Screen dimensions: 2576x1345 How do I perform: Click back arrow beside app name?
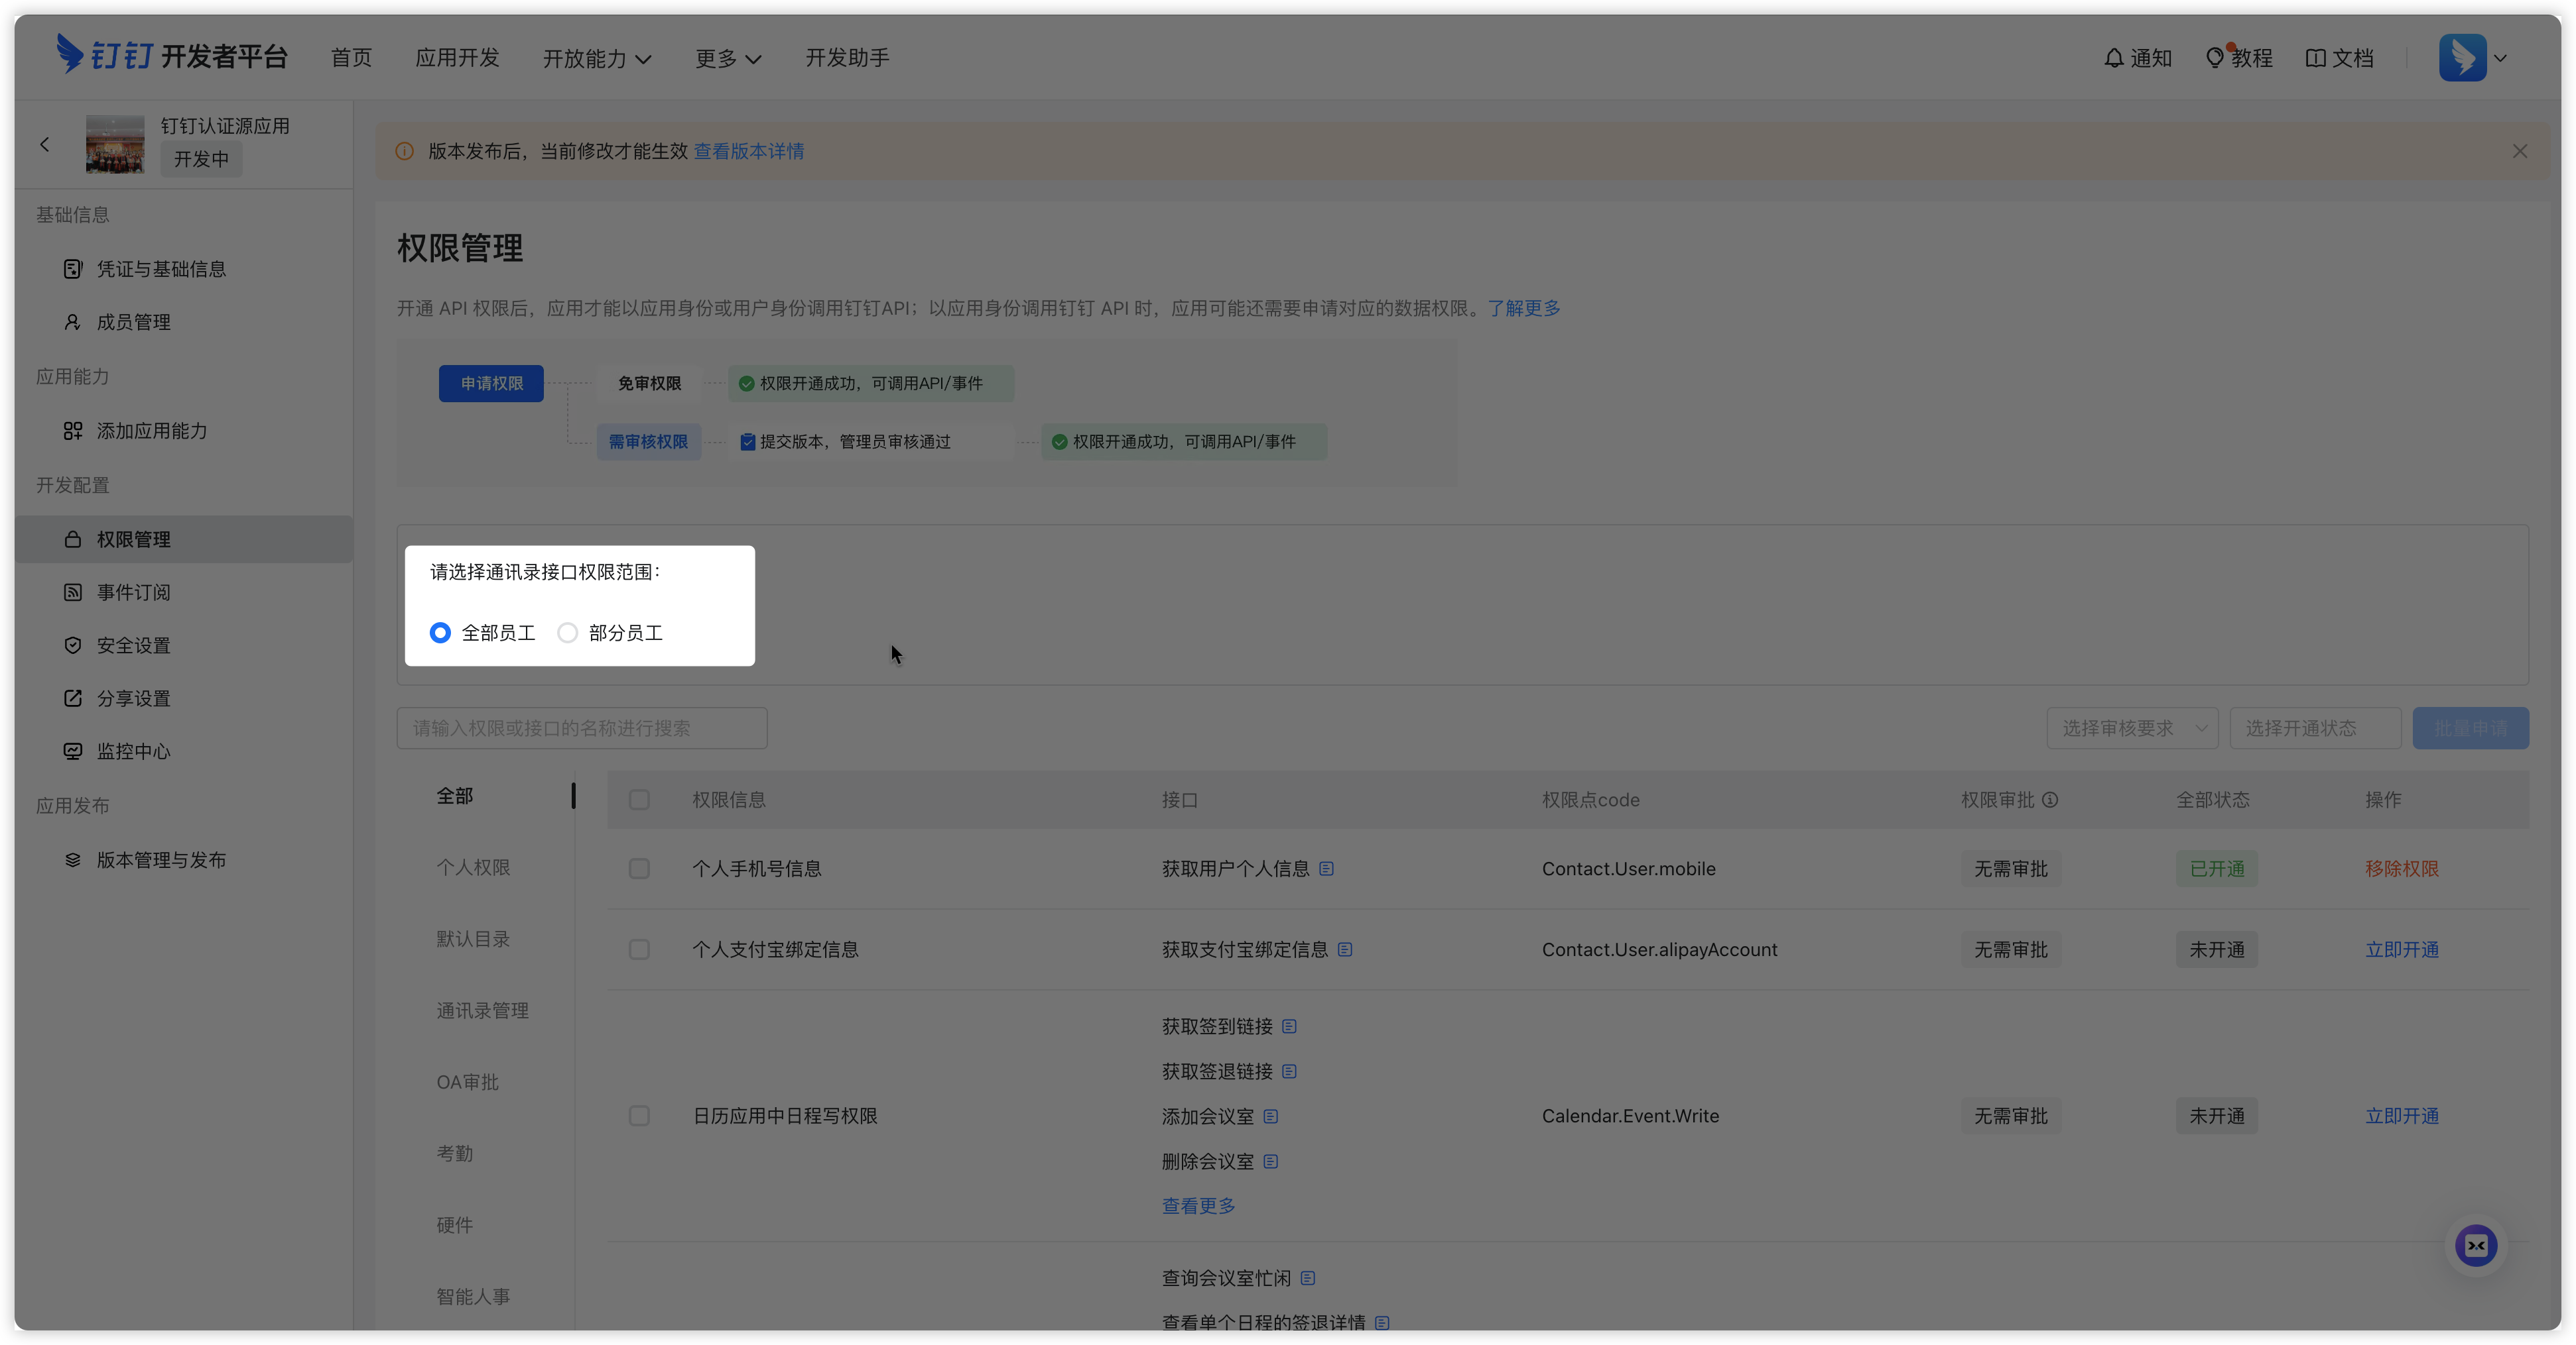(x=45, y=145)
